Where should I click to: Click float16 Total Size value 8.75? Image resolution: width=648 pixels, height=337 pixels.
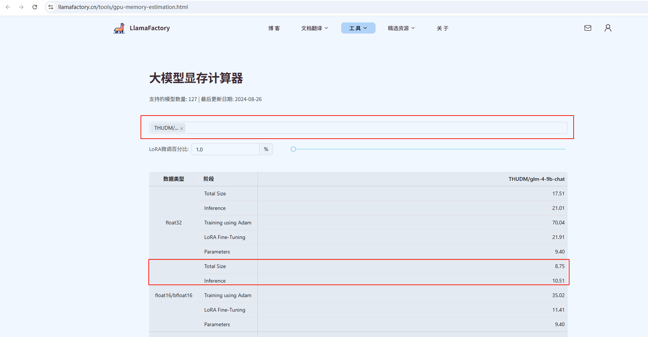click(559, 266)
